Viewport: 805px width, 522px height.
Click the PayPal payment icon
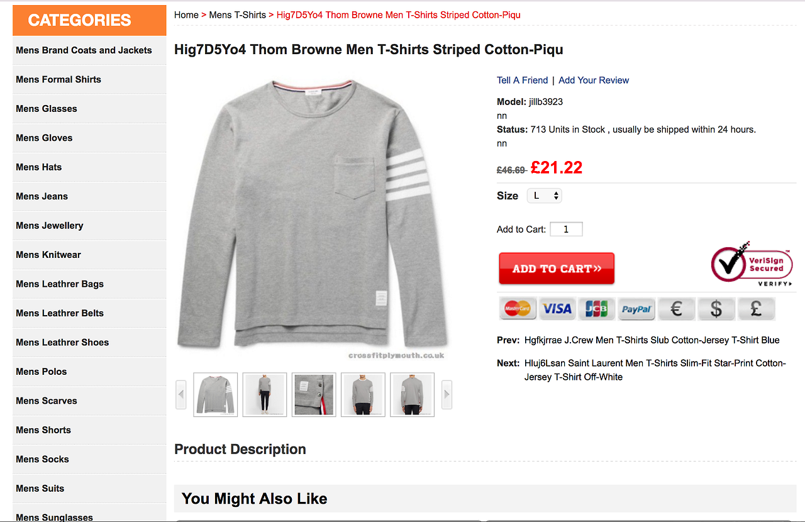pos(636,309)
